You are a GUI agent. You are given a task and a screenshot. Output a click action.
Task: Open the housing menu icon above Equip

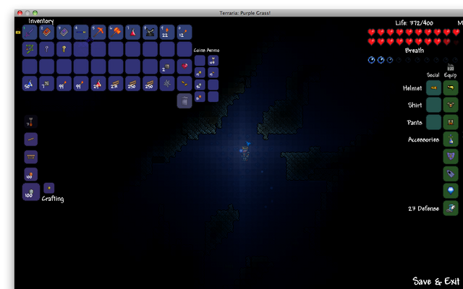(450, 67)
